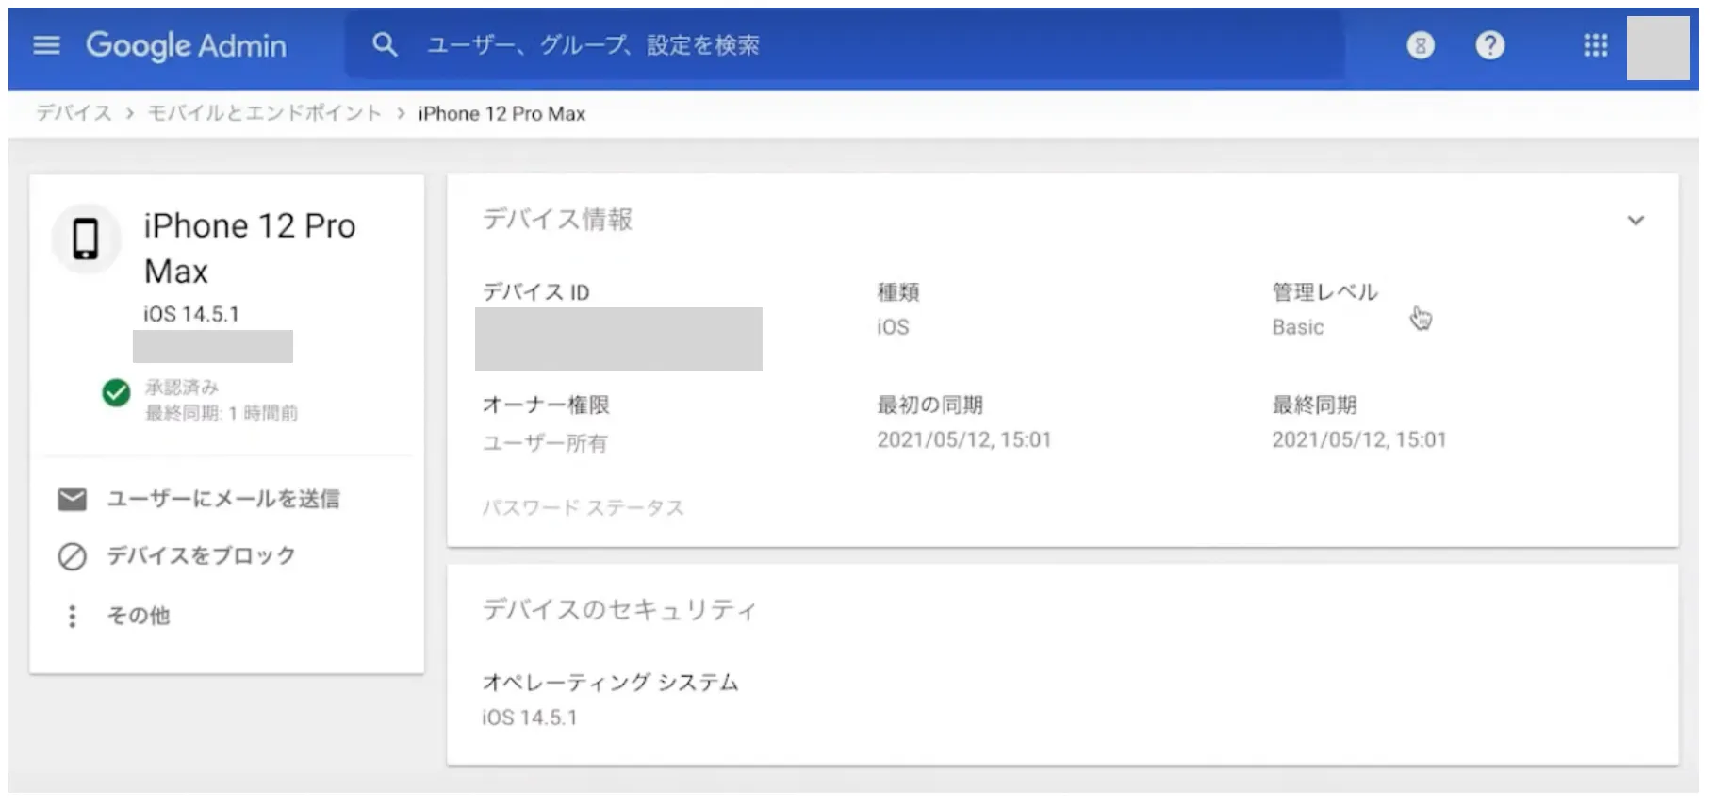The image size is (1710, 809).
Task: Go to デバイス breadcrumb
Action: tap(74, 113)
